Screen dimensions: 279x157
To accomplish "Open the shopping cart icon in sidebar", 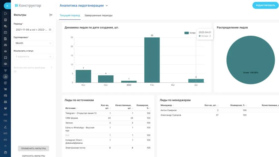I will [x=5, y=89].
